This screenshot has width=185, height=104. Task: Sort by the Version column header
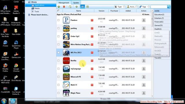click(101, 11)
